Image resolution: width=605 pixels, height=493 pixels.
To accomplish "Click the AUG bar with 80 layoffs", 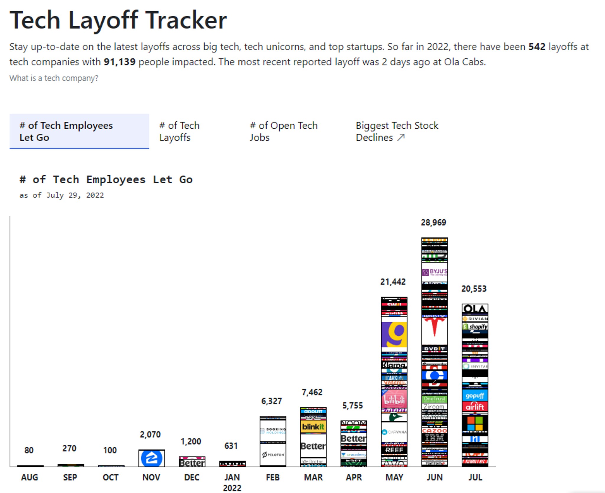I will pos(30,466).
